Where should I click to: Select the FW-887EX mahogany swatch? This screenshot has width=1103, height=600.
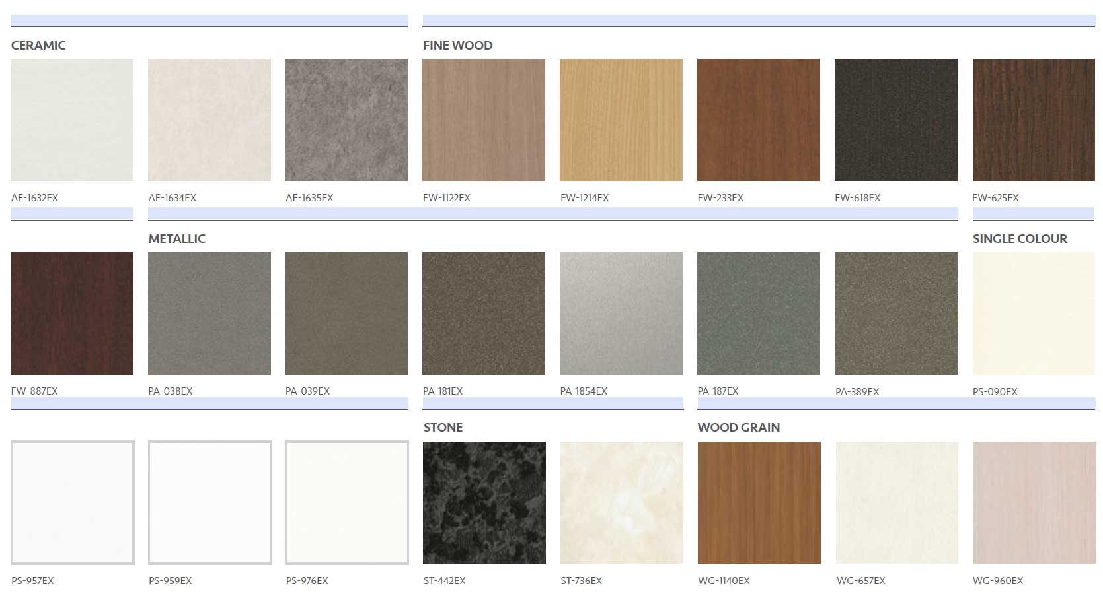(x=72, y=314)
